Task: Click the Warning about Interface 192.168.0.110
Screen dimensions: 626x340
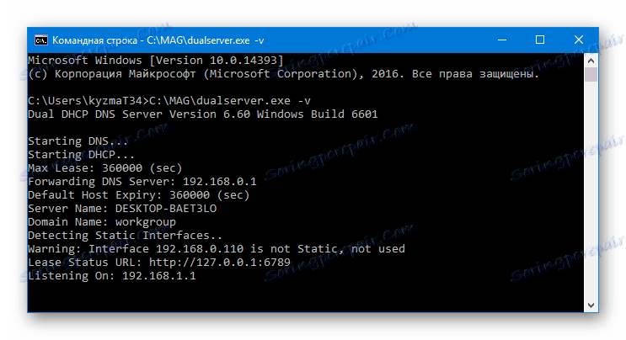Action: (216, 248)
